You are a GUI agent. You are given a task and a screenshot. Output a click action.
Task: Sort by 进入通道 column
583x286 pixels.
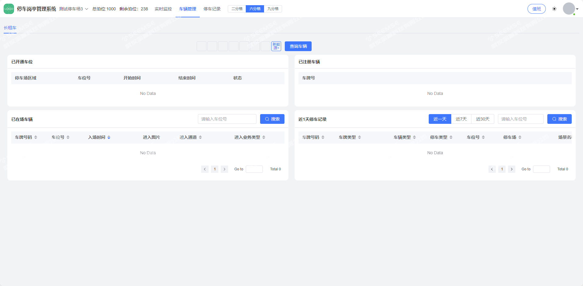(x=200, y=138)
